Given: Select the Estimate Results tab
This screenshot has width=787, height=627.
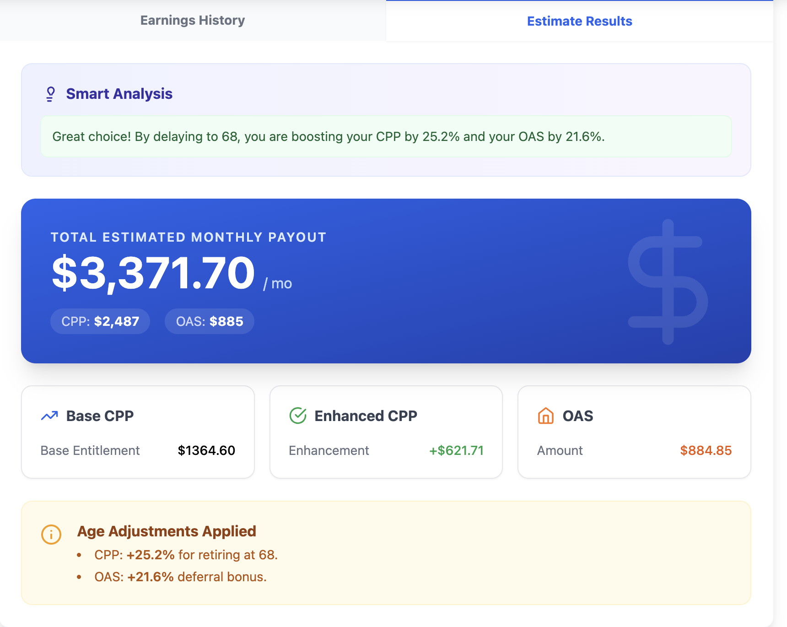Looking at the screenshot, I should (579, 21).
